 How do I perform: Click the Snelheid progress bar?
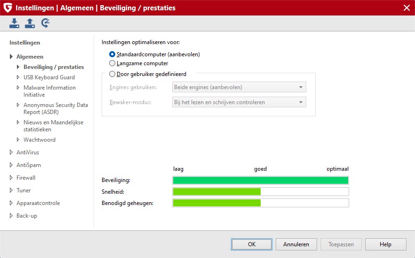261,192
